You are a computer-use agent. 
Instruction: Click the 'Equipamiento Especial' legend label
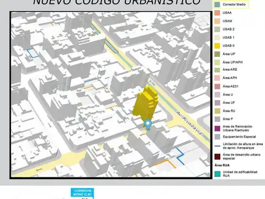[x=240, y=137]
